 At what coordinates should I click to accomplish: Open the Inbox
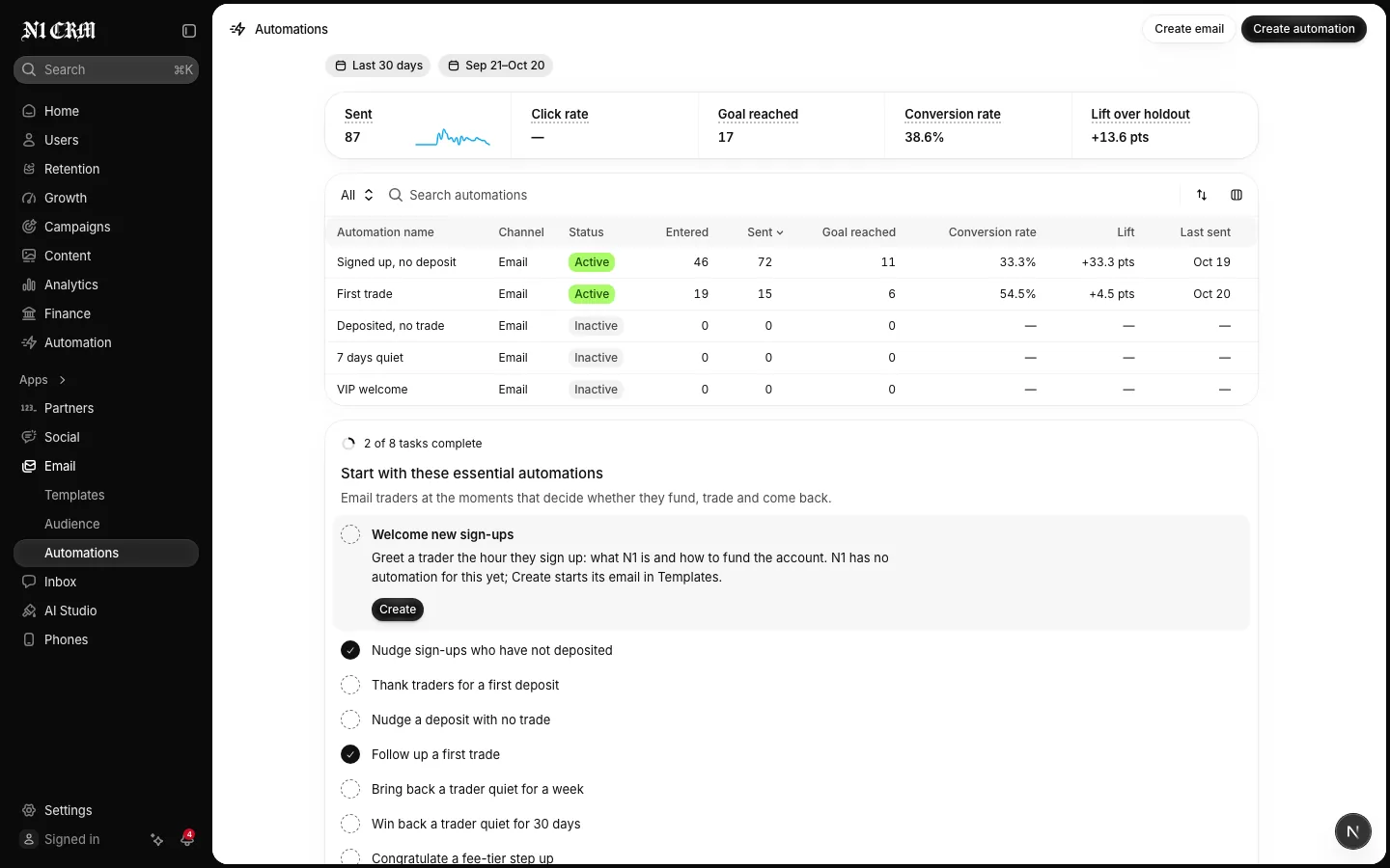[106, 582]
